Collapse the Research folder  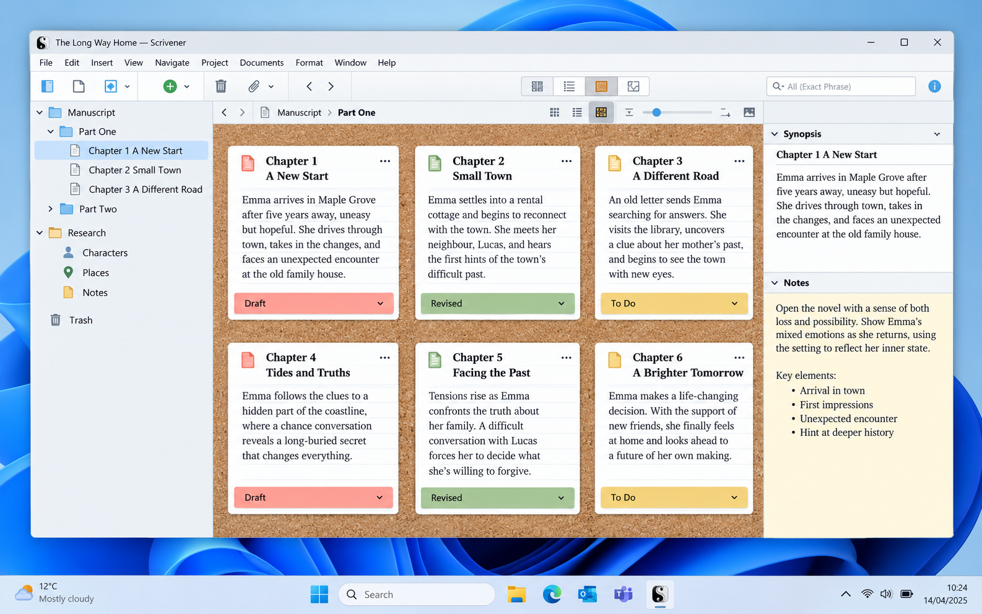tap(40, 233)
